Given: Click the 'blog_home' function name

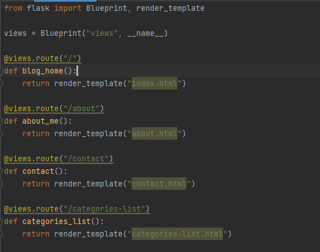Looking at the screenshot, I should [43, 71].
